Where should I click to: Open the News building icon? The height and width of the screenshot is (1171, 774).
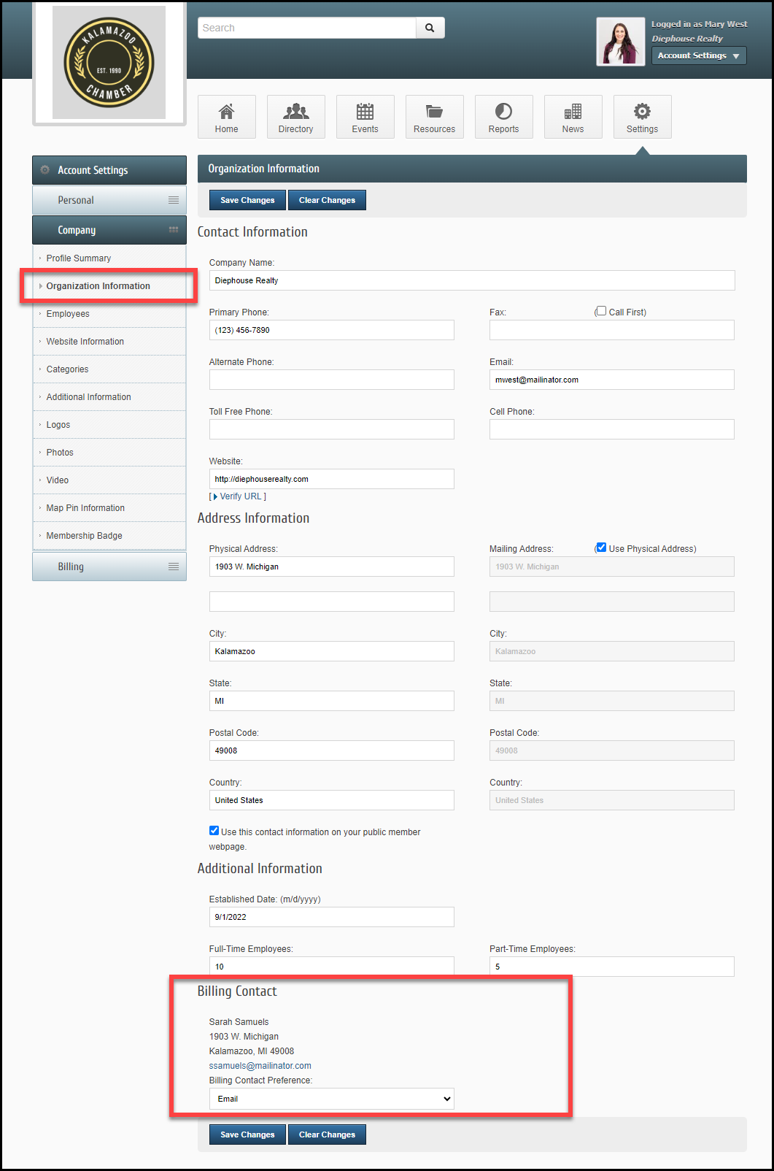point(573,112)
